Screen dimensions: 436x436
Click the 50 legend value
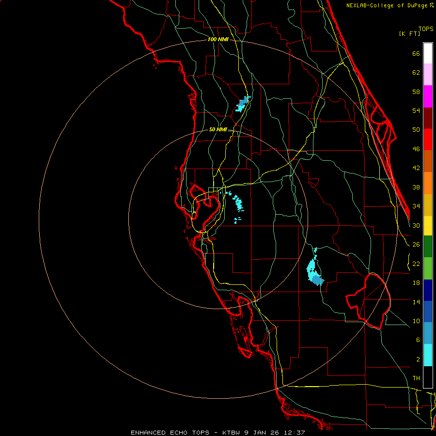pyautogui.click(x=416, y=130)
